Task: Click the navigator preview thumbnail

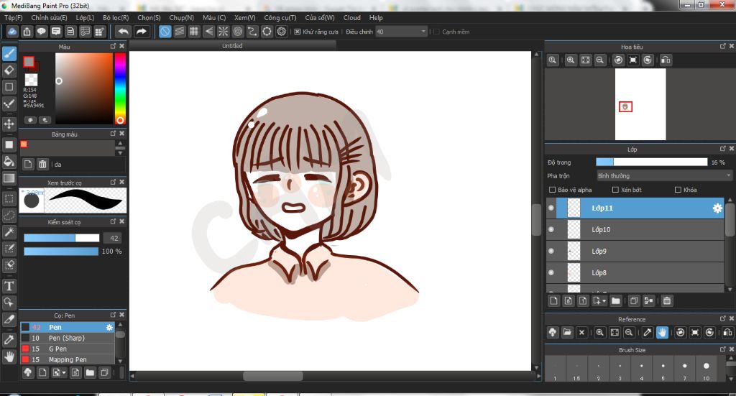Action: (640, 104)
